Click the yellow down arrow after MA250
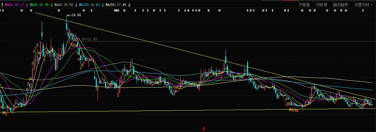376x132 pixels. click(x=129, y=5)
